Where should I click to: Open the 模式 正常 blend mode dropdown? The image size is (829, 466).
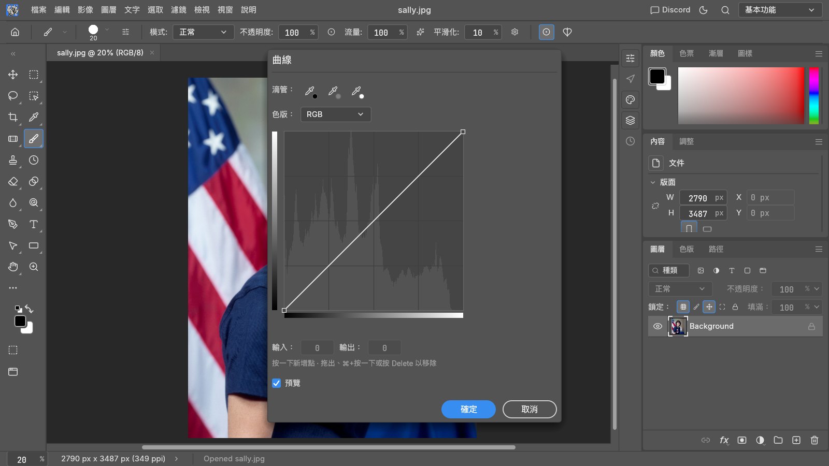pos(203,32)
